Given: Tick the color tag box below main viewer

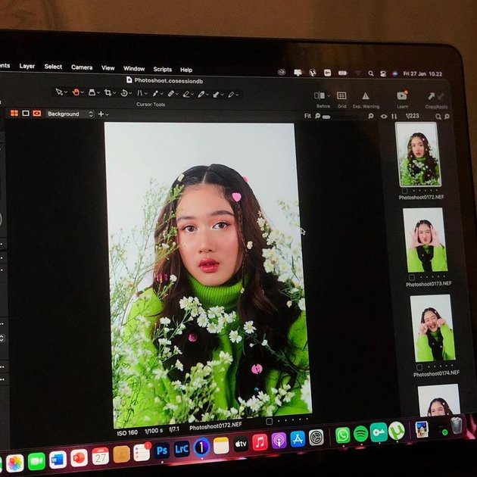Looking at the screenshot, I should [x=269, y=421].
